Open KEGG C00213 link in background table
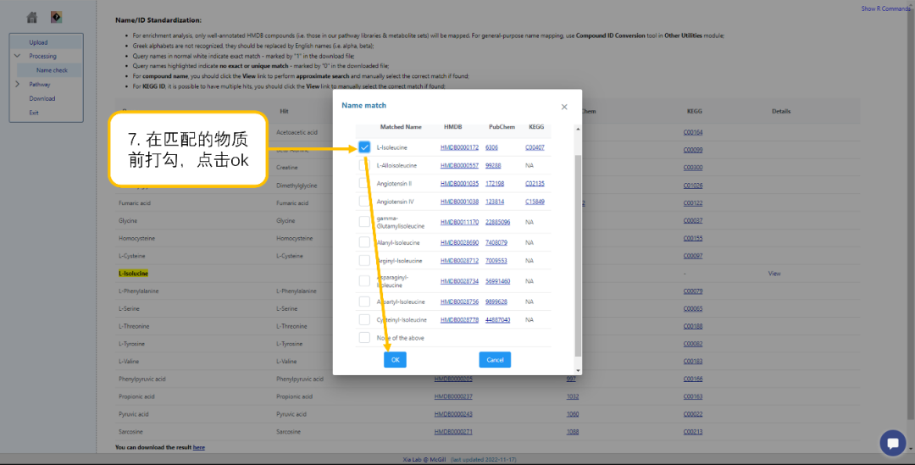 [693, 432]
